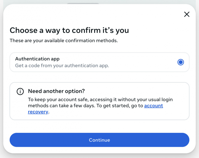Click 'These are your available confirmation methods' text

click(64, 41)
